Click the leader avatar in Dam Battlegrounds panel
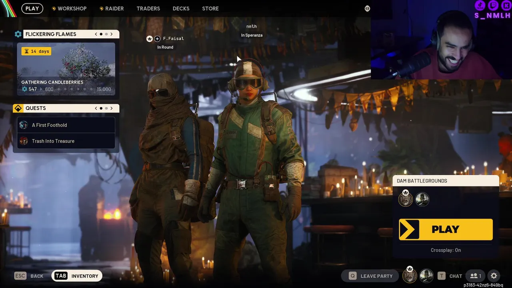This screenshot has width=512, height=288. [x=406, y=199]
